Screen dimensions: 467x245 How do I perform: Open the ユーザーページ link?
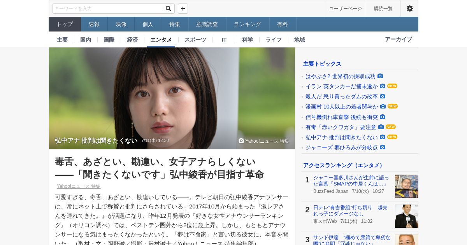[346, 9]
